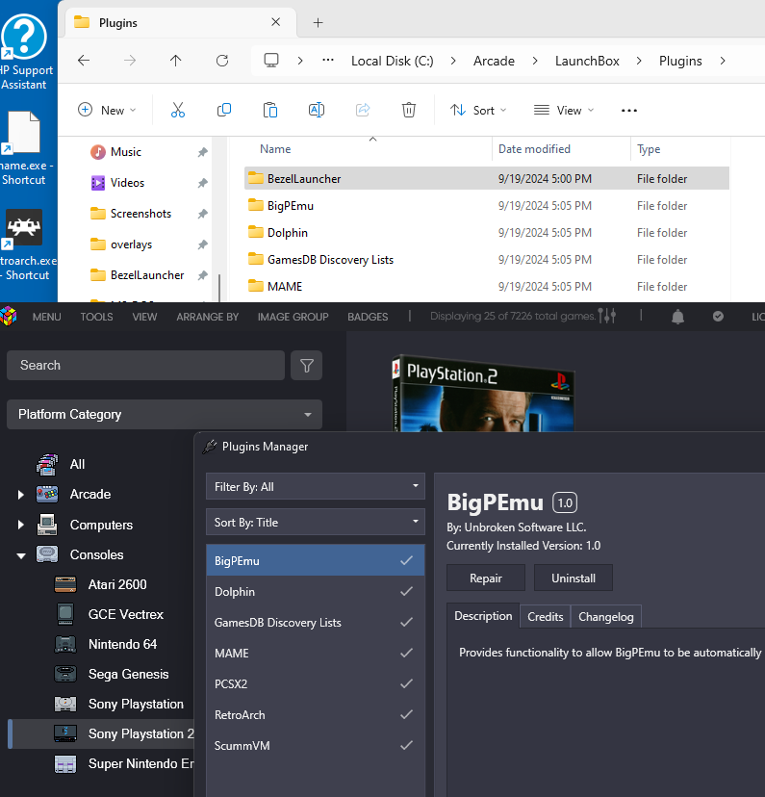Click the PC monitor icon in address bar

click(x=271, y=61)
